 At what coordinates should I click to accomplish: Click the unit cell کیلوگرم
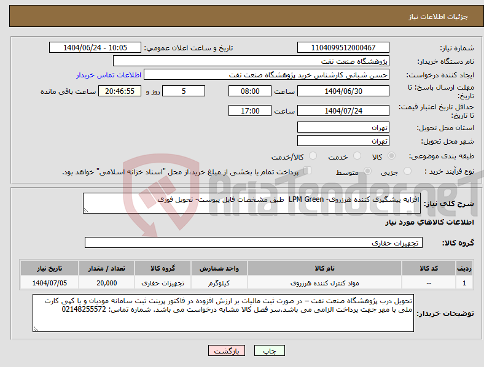pos(219,283)
